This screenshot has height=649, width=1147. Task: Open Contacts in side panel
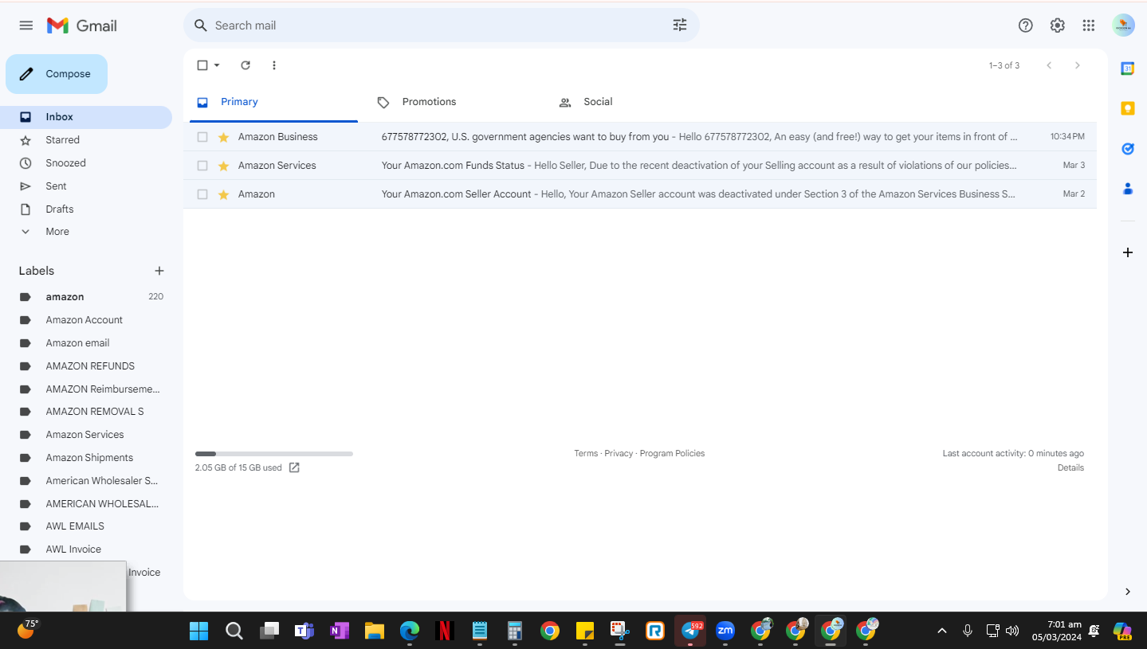click(x=1128, y=189)
